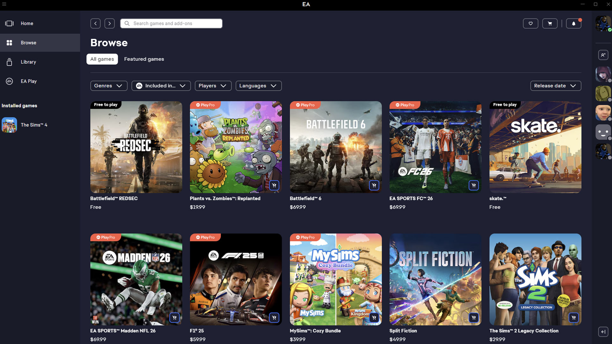
Task: Open your wishlist via the heart icon
Action: point(530,23)
